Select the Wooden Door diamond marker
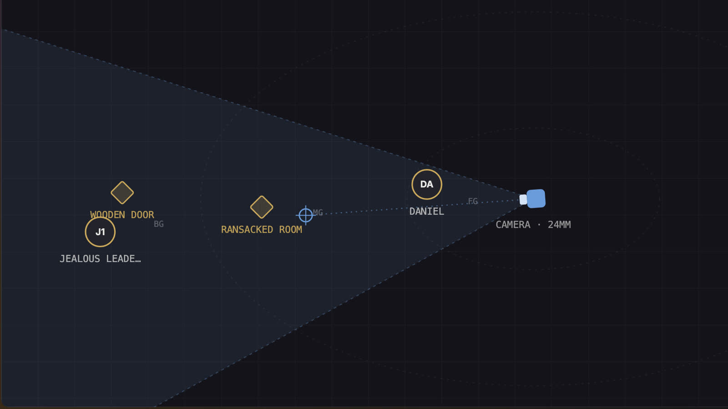 pos(122,193)
